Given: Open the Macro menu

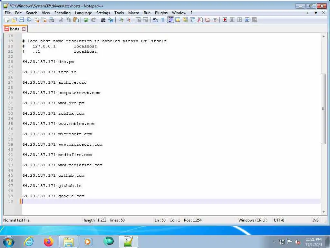Looking at the screenshot, I should point(134,13).
